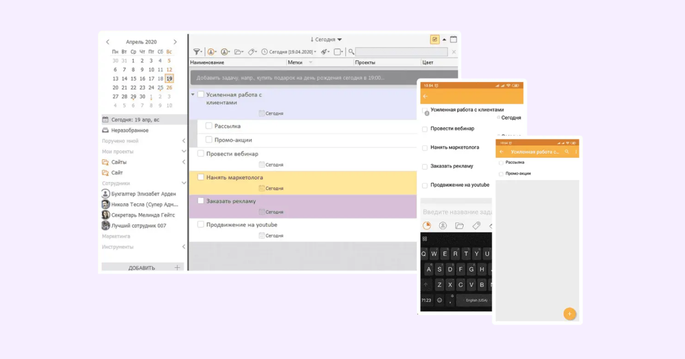685x359 pixels.
Task: Tap the back arrow in second phone header
Action: point(501,152)
